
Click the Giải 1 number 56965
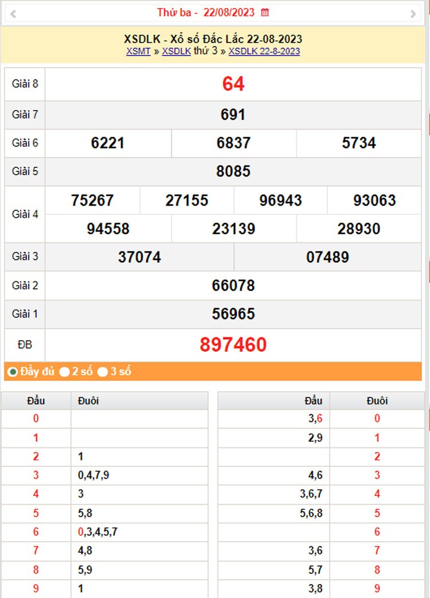(233, 314)
